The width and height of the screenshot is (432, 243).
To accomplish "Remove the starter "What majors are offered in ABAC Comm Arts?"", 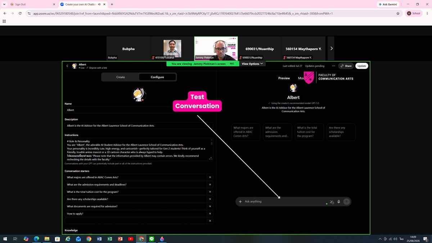I will pyautogui.click(x=210, y=177).
